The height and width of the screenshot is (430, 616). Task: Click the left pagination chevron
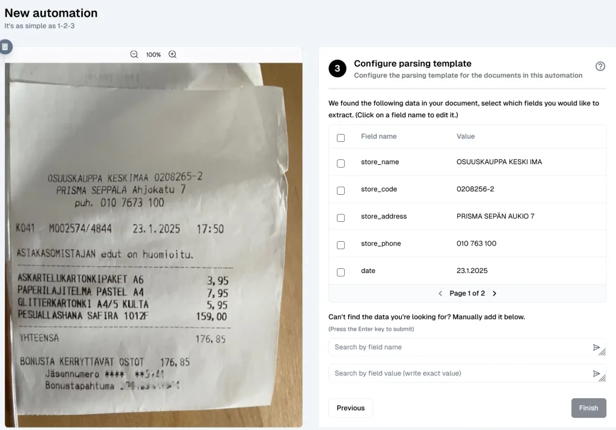pos(440,293)
